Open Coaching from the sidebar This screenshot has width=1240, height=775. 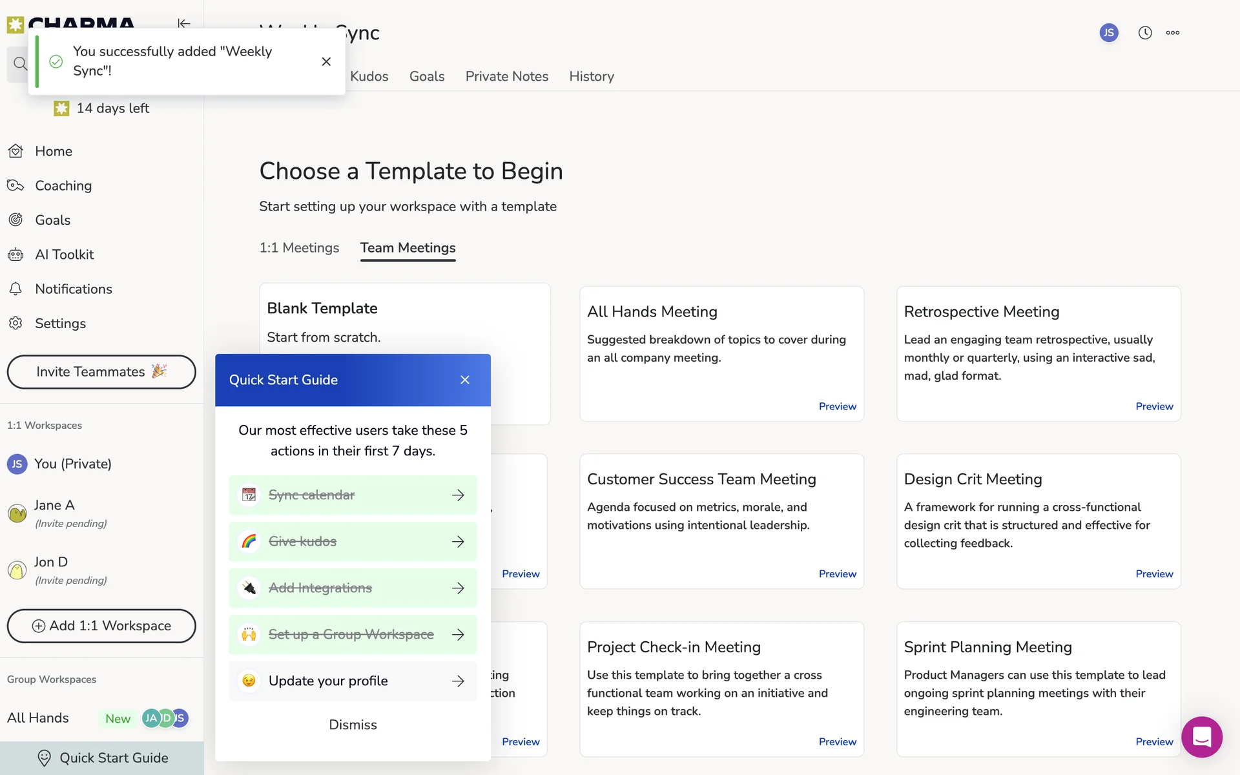[63, 185]
